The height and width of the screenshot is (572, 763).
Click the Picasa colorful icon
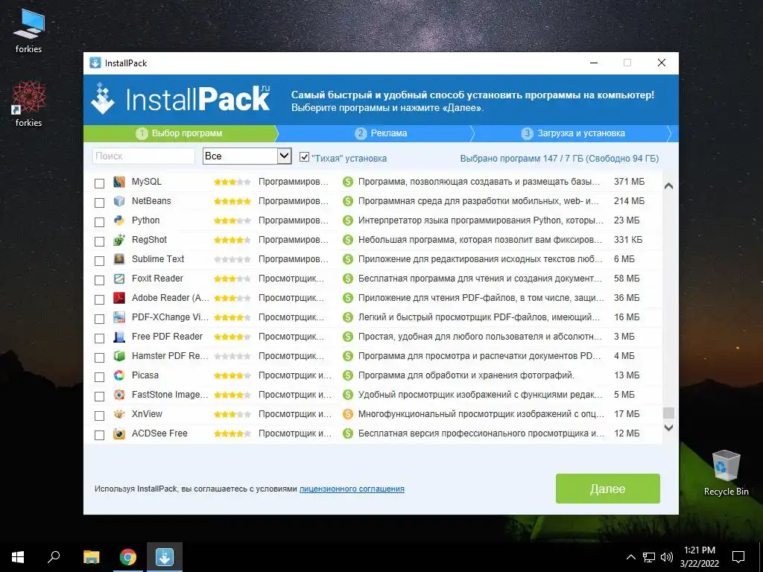(119, 375)
